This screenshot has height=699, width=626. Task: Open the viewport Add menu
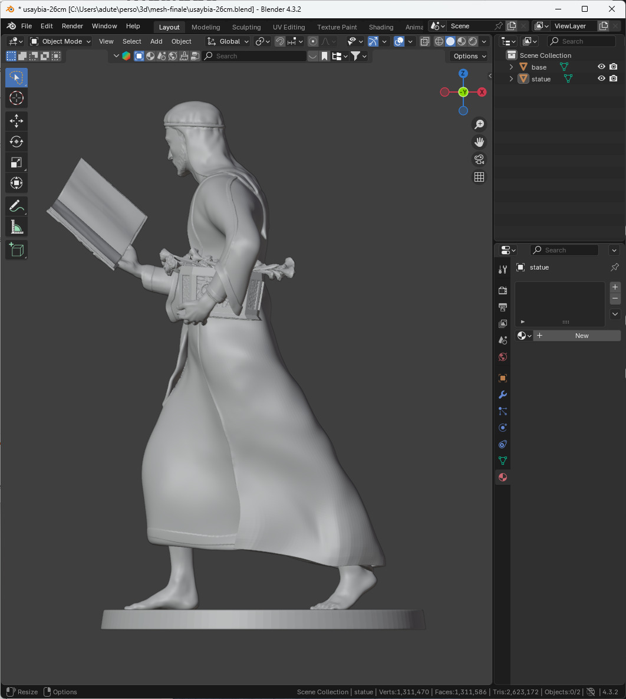point(156,41)
